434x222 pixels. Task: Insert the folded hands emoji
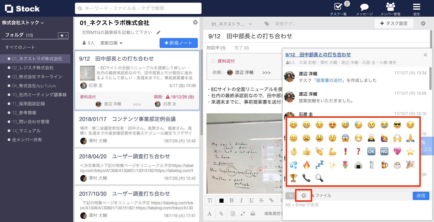(410, 138)
